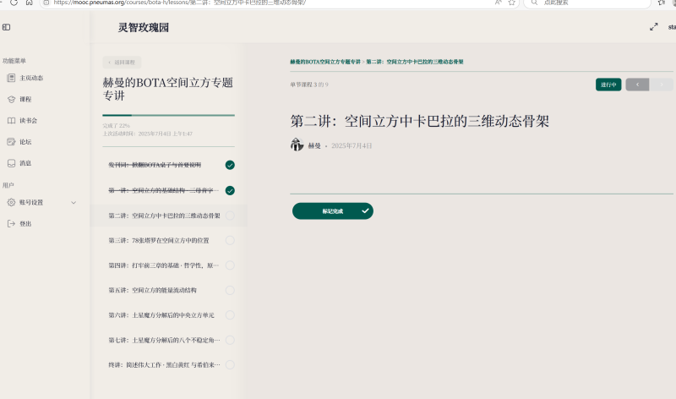This screenshot has height=399, width=676.
Task: Toggle fullscreen with the expand arrows icon
Action: (x=653, y=27)
